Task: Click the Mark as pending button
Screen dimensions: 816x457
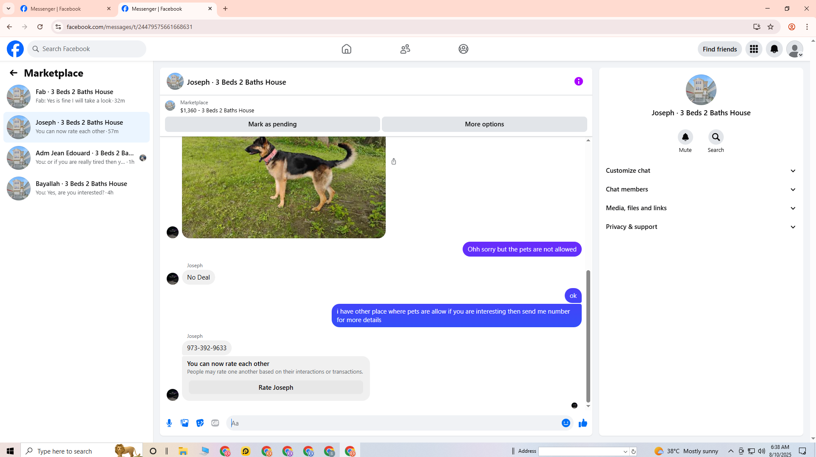Action: pyautogui.click(x=273, y=124)
